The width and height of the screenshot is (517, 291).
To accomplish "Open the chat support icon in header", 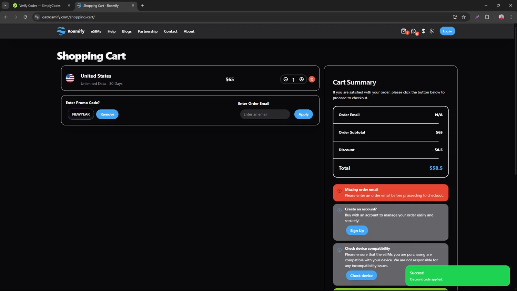I will click(x=413, y=31).
